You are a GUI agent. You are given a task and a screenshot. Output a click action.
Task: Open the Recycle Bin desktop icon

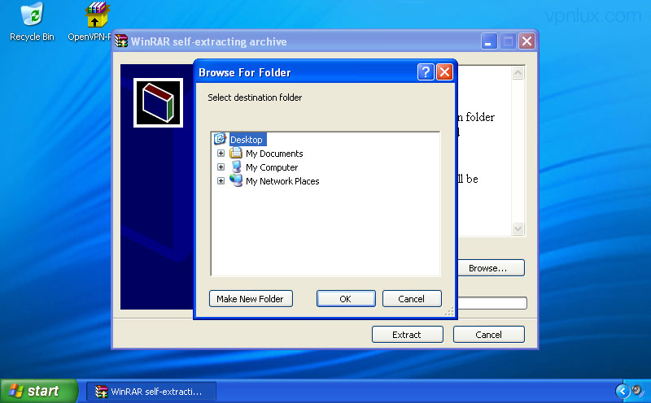pyautogui.click(x=32, y=22)
